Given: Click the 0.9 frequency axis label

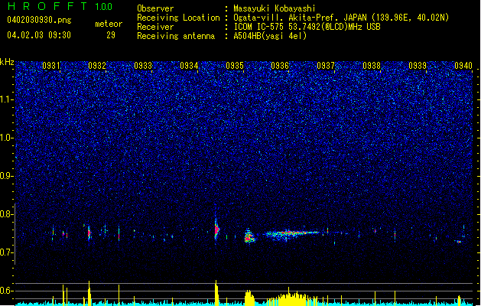Looking at the screenshot, I should (x=7, y=176).
